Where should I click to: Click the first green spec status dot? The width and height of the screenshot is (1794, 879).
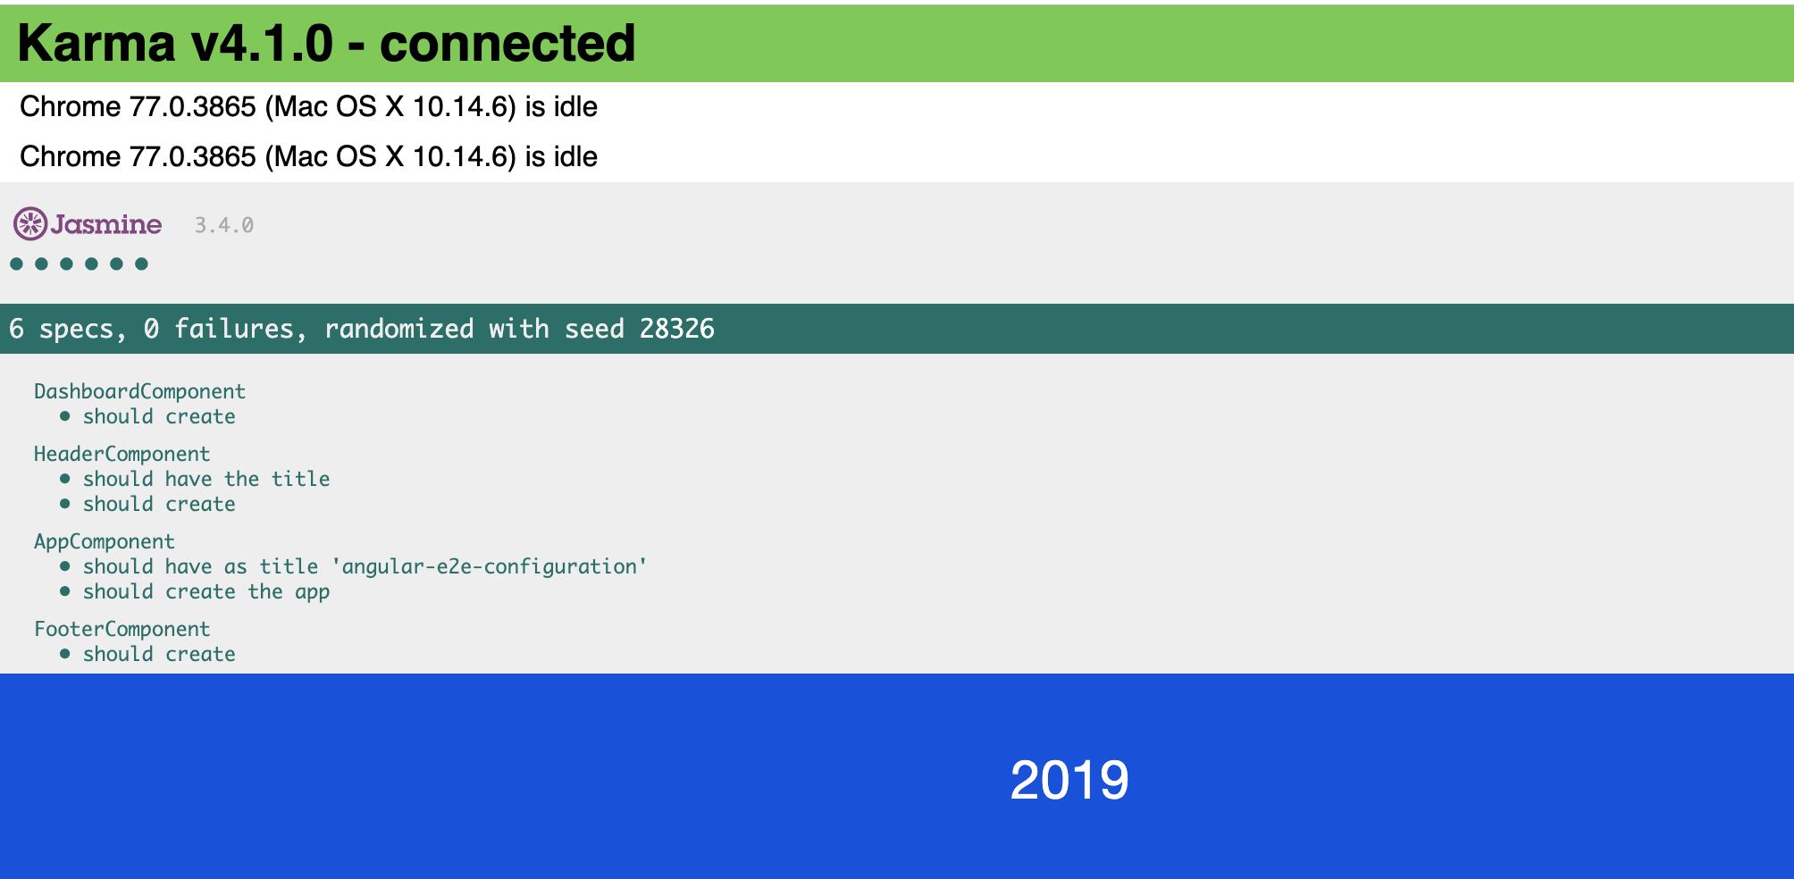tap(17, 264)
